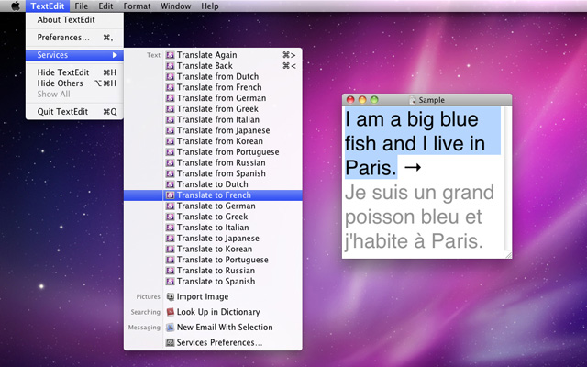This screenshot has width=587, height=367.
Task: Choose Import Image service
Action: point(213,297)
